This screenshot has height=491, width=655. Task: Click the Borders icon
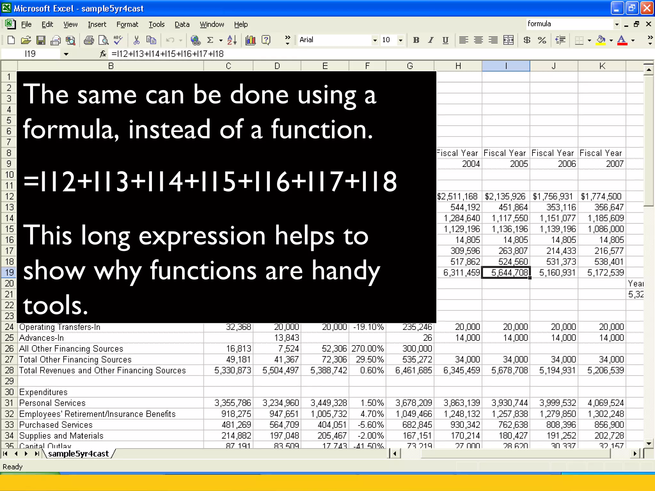(579, 40)
